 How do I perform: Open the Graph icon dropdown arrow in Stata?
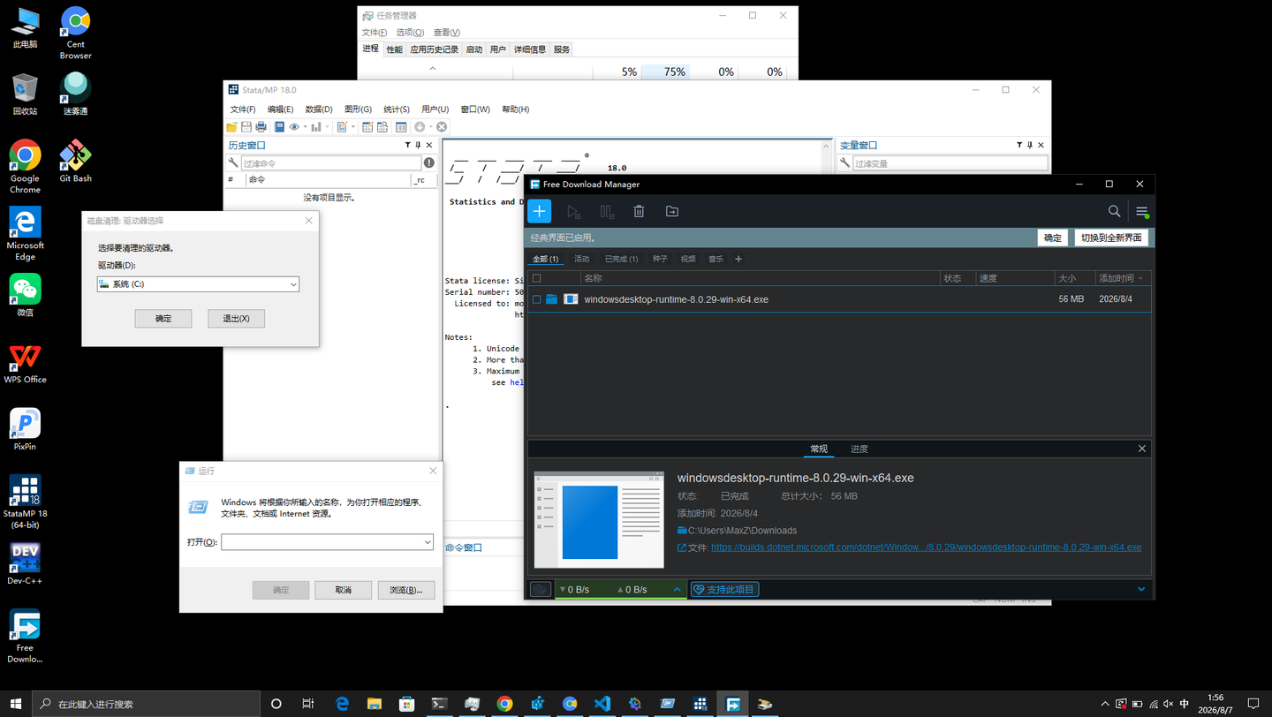(x=327, y=127)
